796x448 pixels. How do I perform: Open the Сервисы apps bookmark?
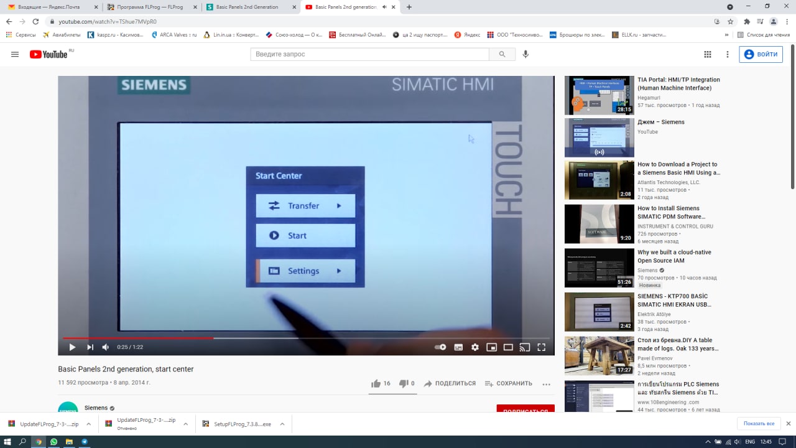pyautogui.click(x=21, y=35)
